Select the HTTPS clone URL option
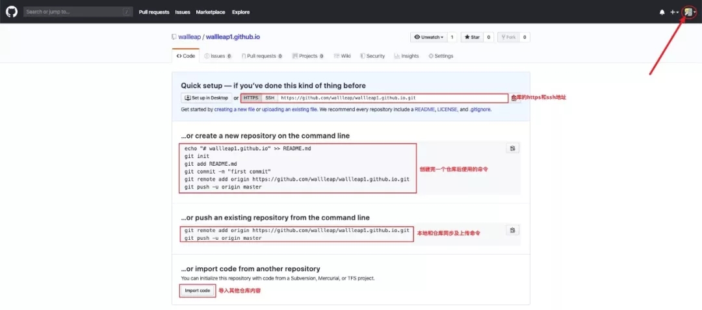Viewport: 702px width, 310px height. tap(251, 97)
